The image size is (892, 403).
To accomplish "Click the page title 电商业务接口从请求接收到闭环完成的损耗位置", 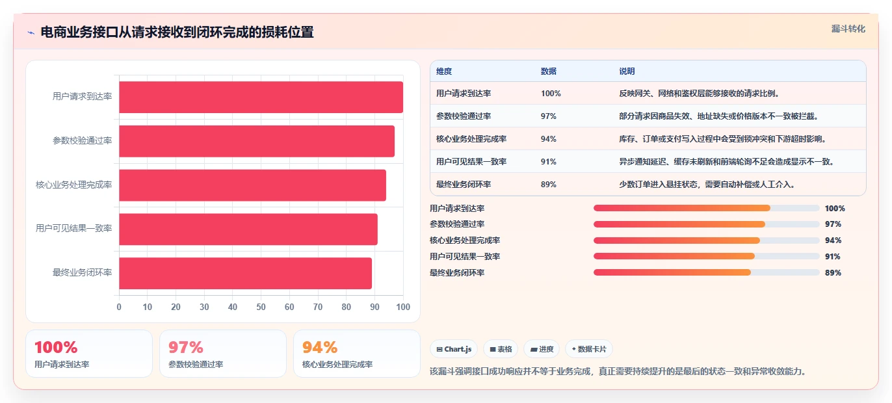I will 177,32.
